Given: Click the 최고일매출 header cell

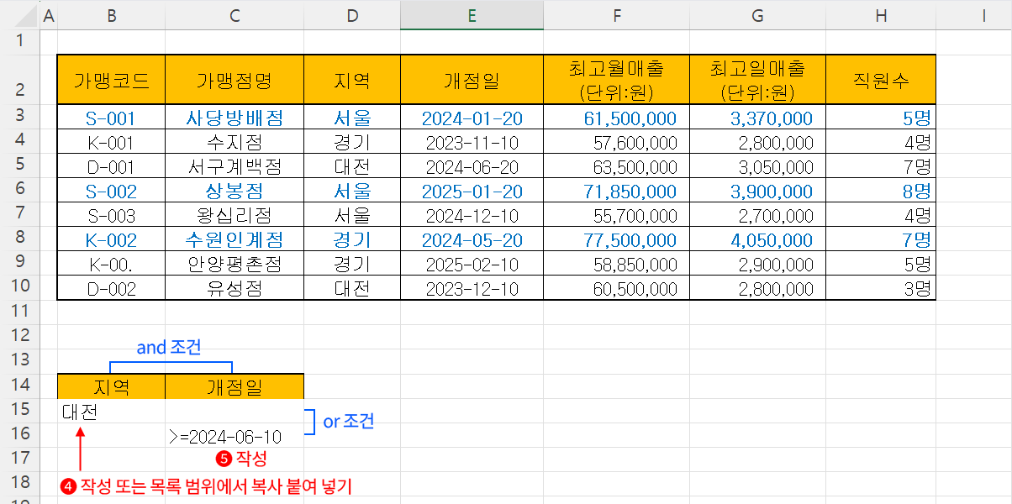Looking at the screenshot, I should click(x=757, y=80).
